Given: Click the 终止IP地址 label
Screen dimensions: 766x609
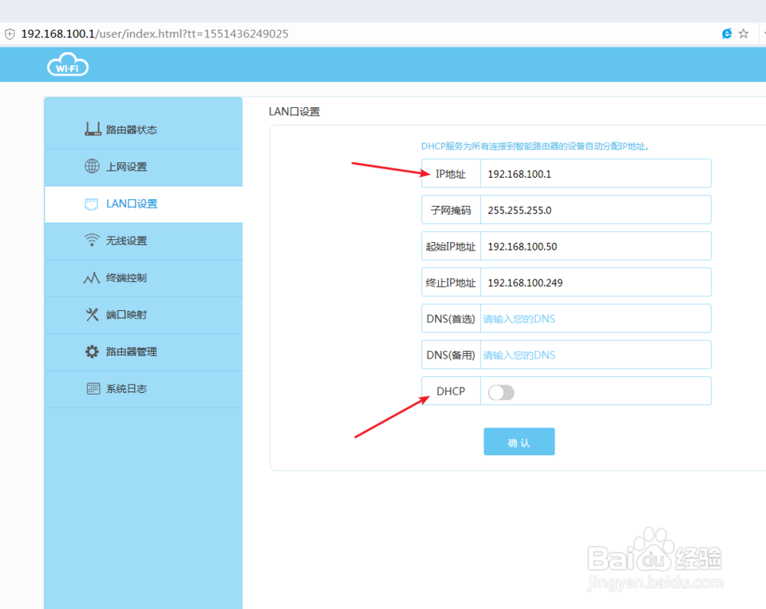Looking at the screenshot, I should [450, 283].
